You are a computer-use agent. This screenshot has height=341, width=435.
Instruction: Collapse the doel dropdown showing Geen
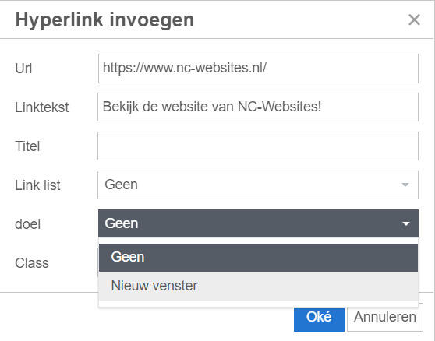258,223
